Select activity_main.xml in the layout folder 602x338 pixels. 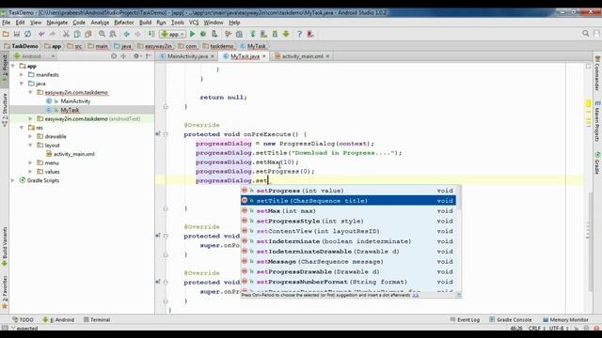click(x=73, y=154)
